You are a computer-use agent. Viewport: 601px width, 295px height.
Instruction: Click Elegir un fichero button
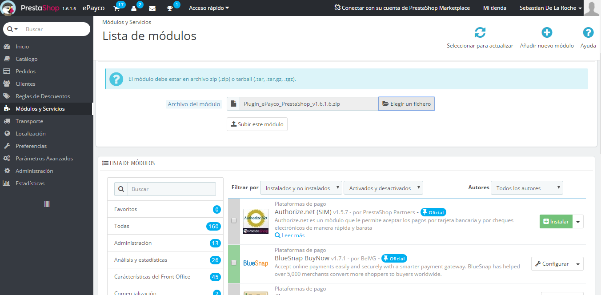[406, 104]
